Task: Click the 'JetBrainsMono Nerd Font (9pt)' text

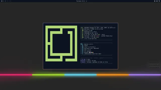Action: click(x=93, y=54)
